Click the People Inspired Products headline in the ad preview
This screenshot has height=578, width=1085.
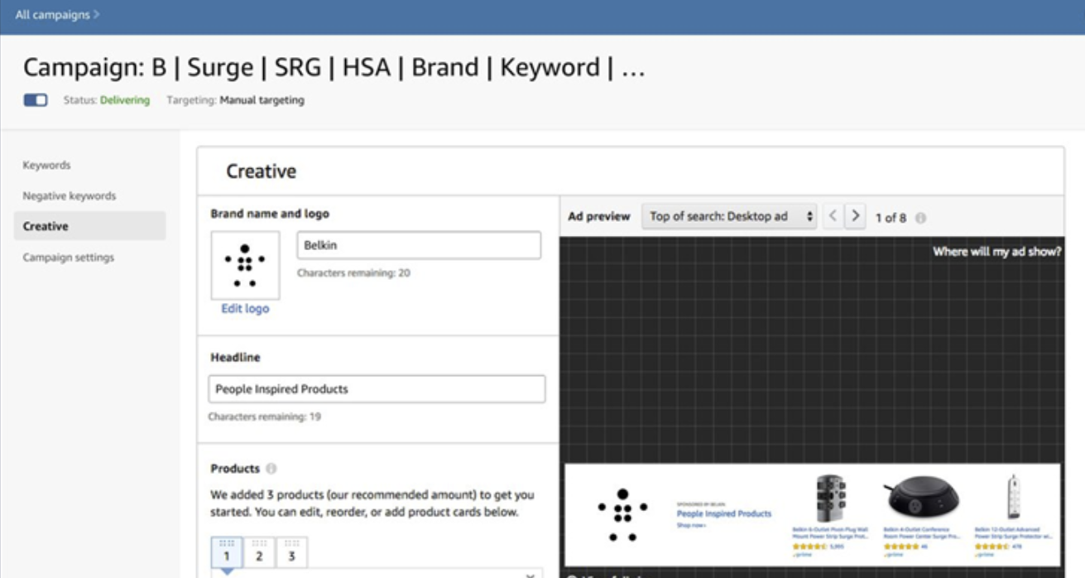(724, 513)
